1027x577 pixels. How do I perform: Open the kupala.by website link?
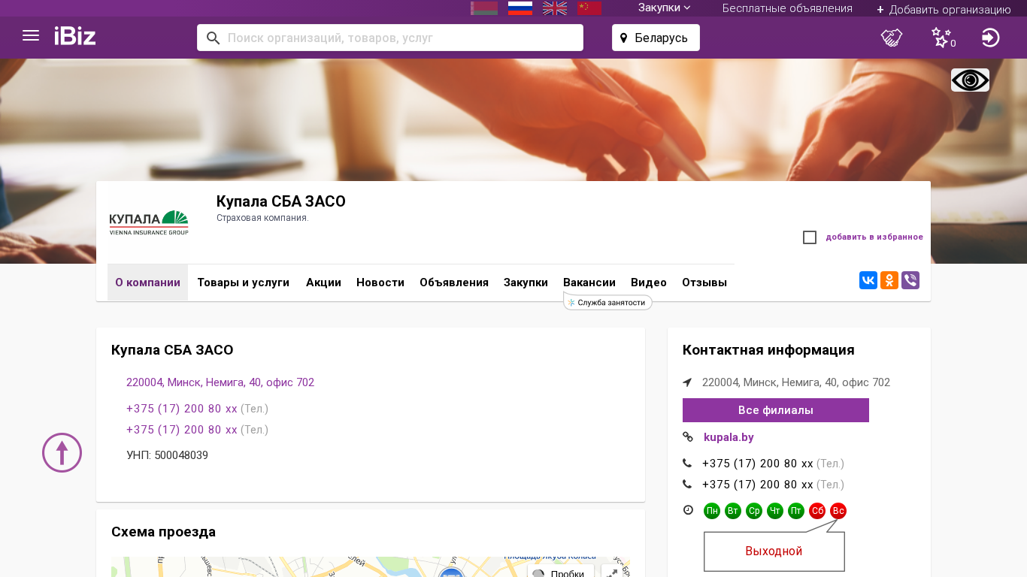729,437
